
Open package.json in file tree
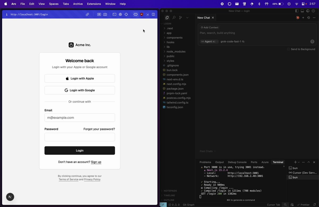[x=175, y=88]
